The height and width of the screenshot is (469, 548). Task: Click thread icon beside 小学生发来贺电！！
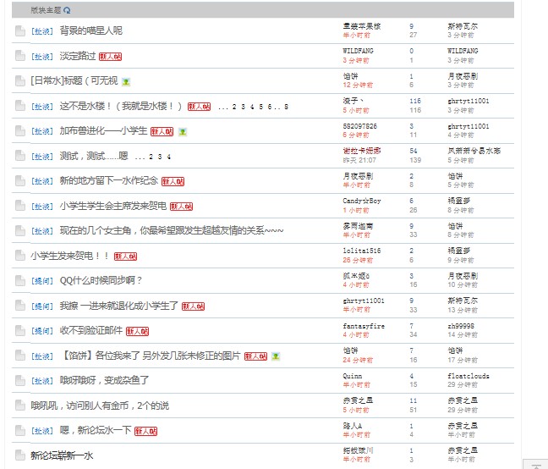point(20,256)
